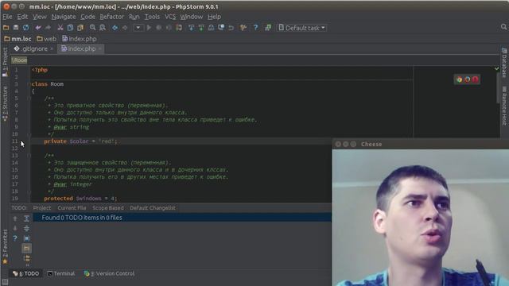This screenshot has width=509, height=286.
Task: Open the VCS menu
Action: [169, 17]
